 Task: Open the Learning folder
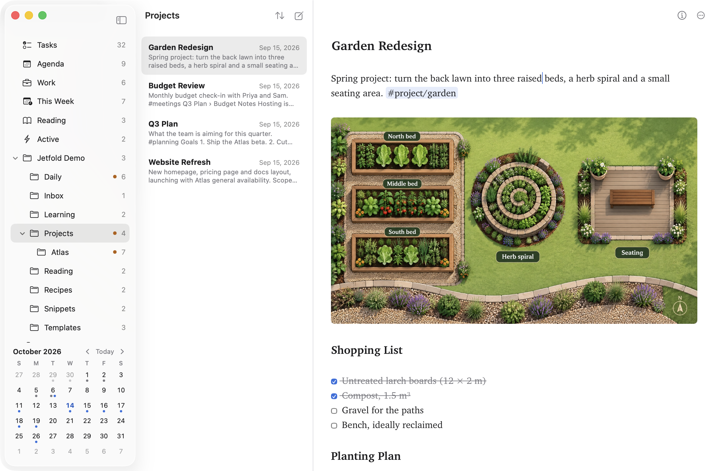70,215
